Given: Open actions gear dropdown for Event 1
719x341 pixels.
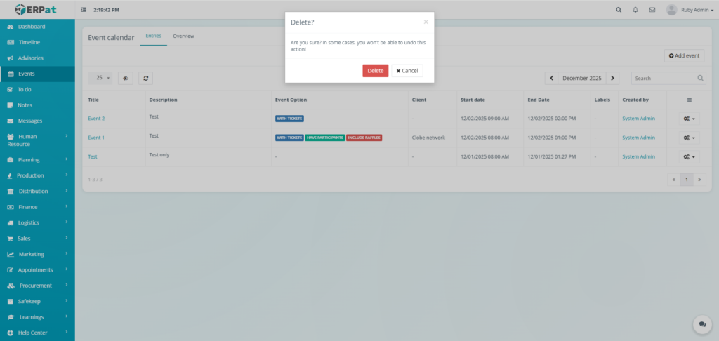Looking at the screenshot, I should [690, 138].
